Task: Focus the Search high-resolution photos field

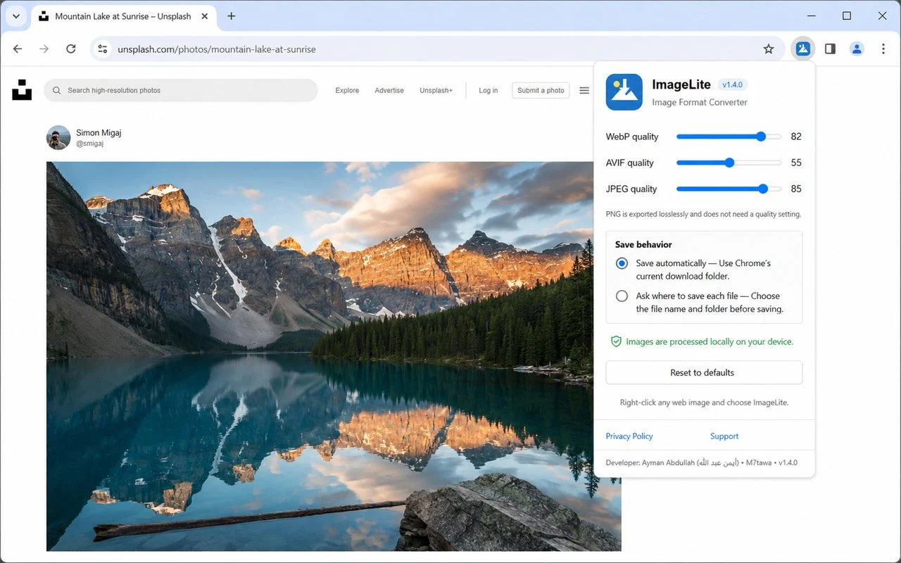Action: (x=181, y=90)
